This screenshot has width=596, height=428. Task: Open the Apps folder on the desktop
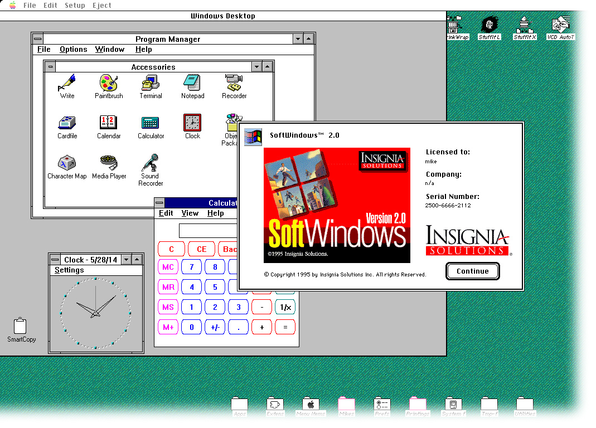click(240, 403)
